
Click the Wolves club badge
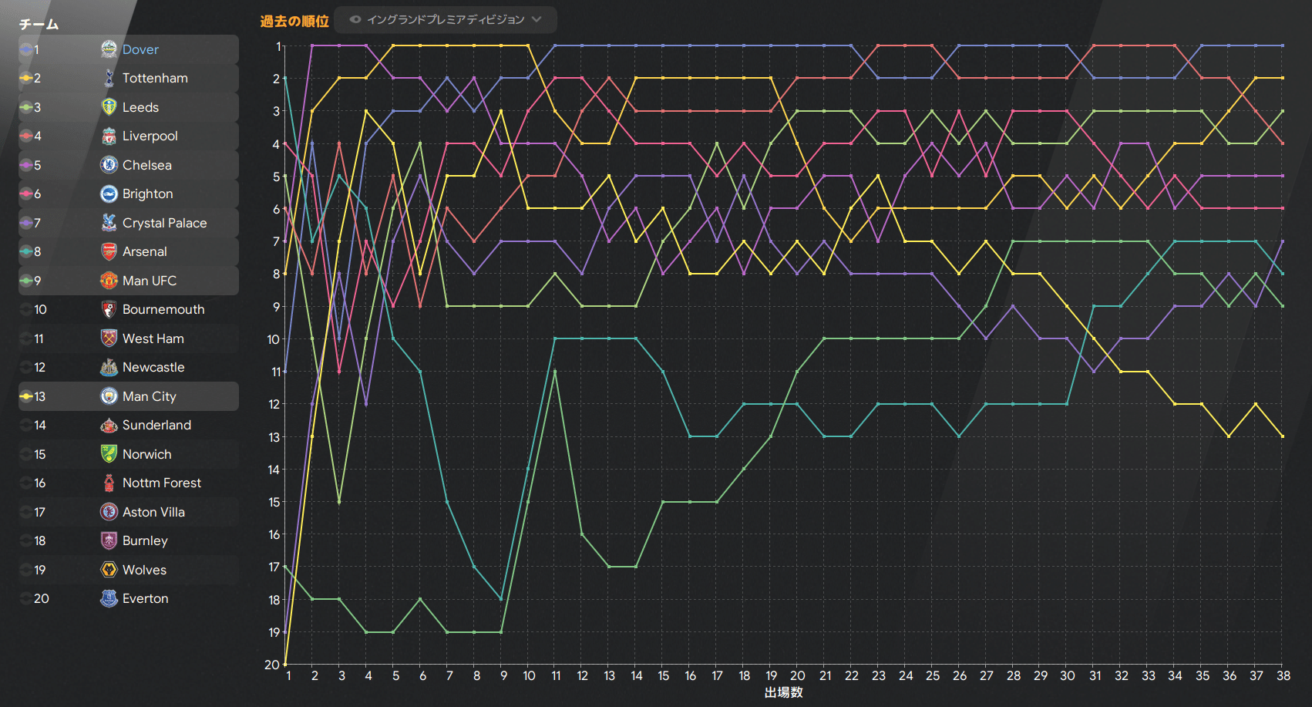(109, 570)
